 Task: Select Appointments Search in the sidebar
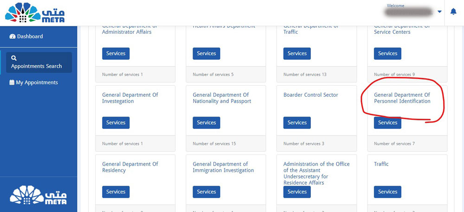pyautogui.click(x=36, y=66)
